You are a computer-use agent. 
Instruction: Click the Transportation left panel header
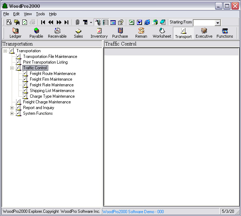[x=52, y=44]
